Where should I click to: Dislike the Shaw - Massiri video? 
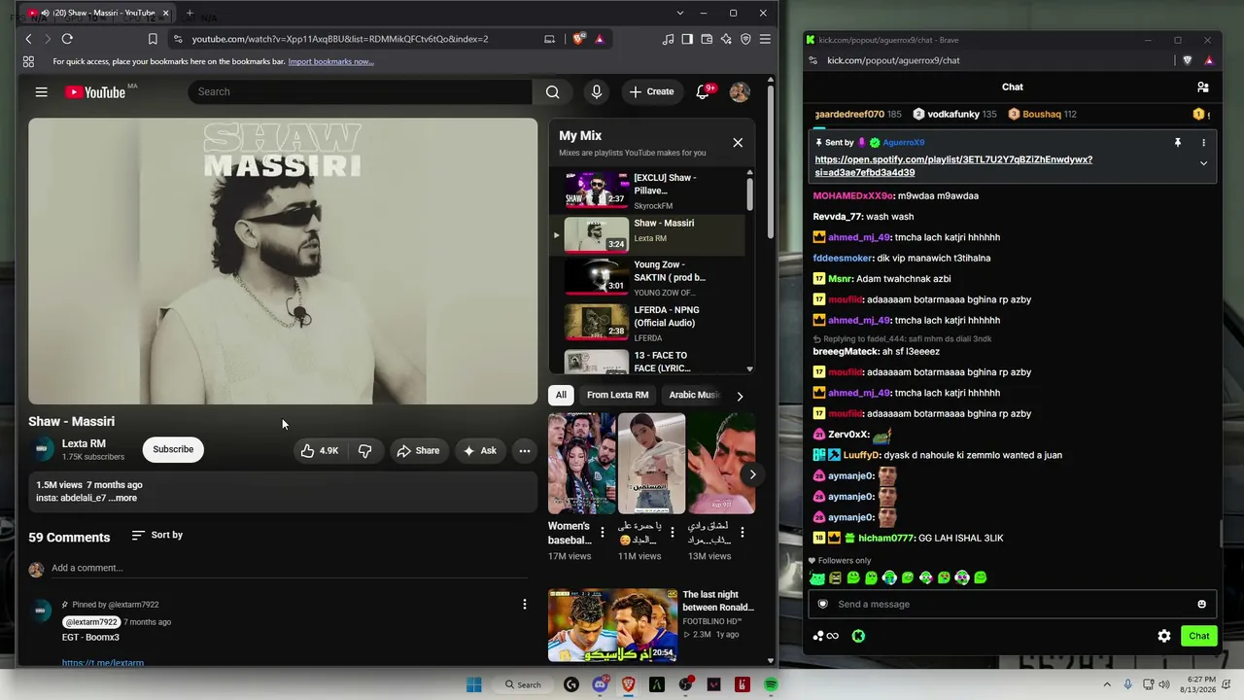[x=364, y=450]
